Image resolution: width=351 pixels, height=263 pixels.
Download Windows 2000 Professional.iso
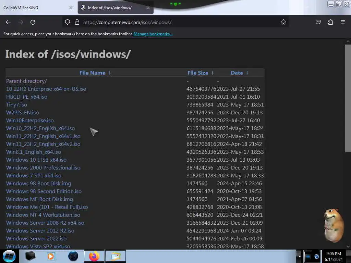[43, 168]
